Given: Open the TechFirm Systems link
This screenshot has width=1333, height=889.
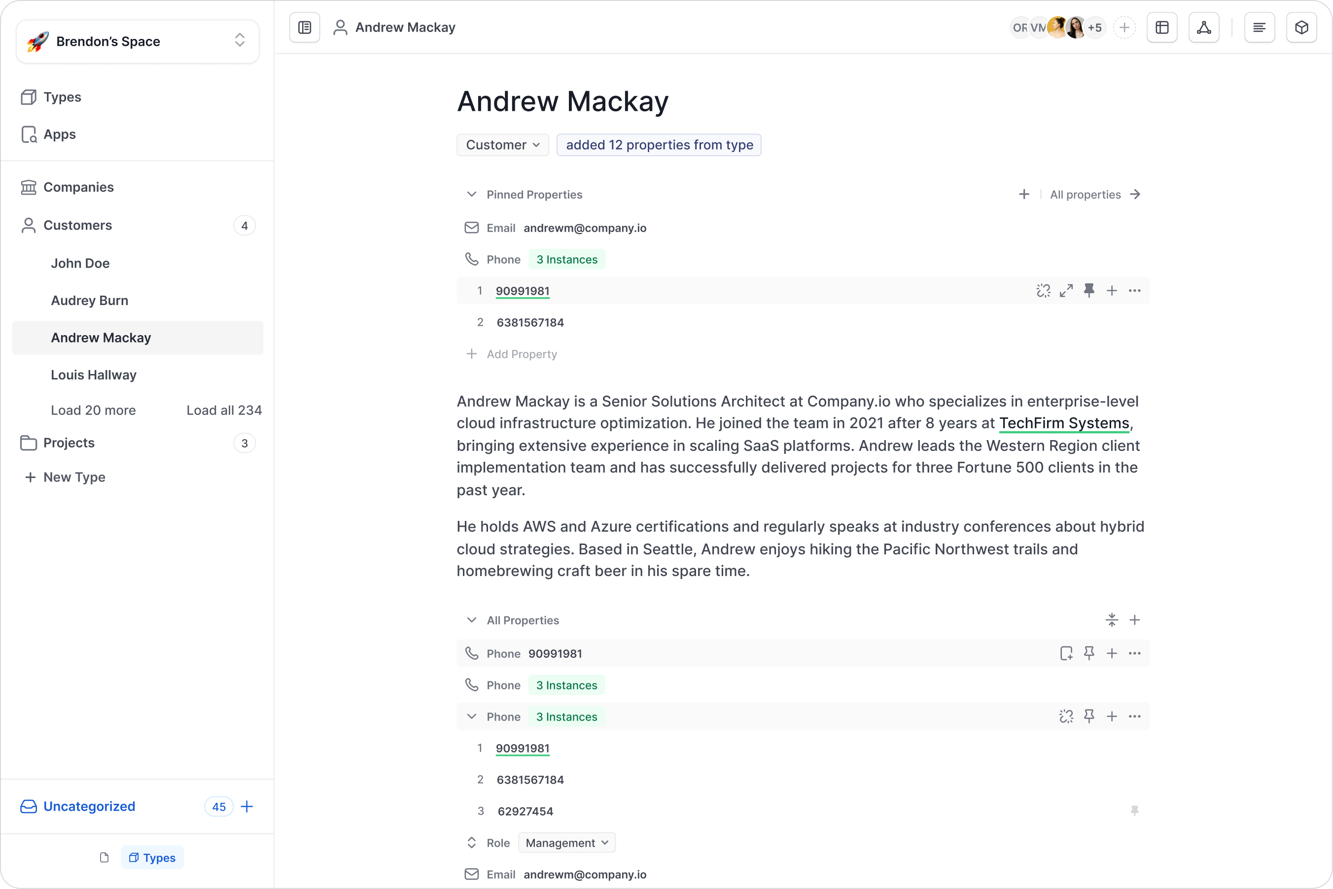Looking at the screenshot, I should [1064, 423].
